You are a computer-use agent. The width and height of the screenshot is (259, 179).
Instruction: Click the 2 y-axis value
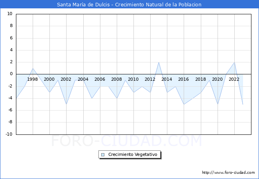click(11, 62)
